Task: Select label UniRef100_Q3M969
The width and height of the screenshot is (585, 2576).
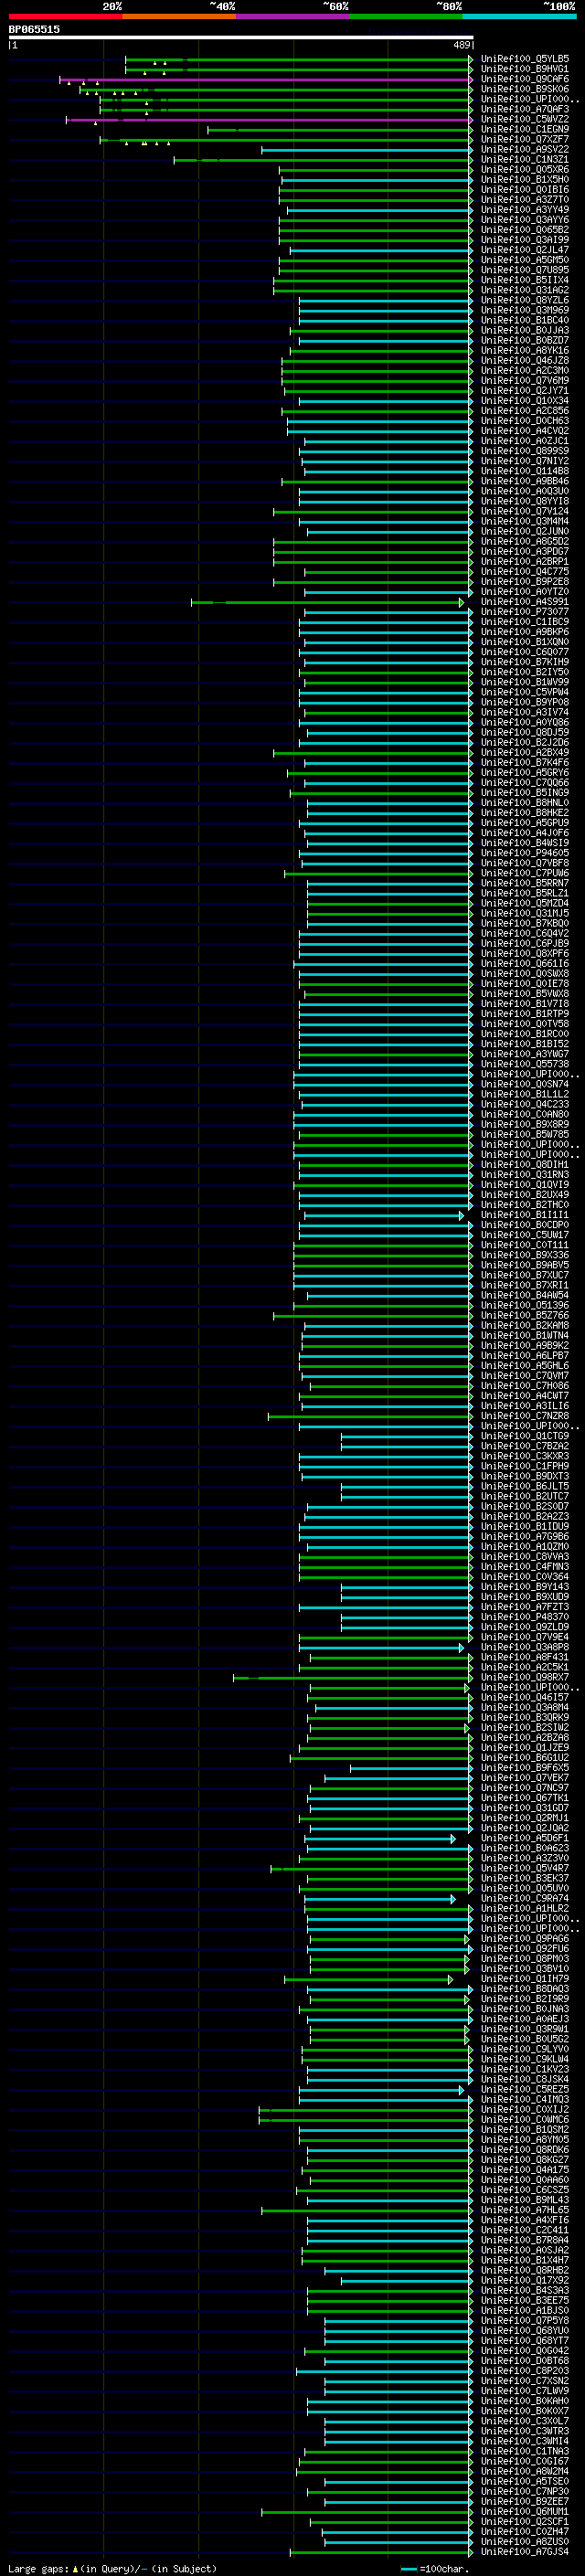Action: click(x=525, y=310)
